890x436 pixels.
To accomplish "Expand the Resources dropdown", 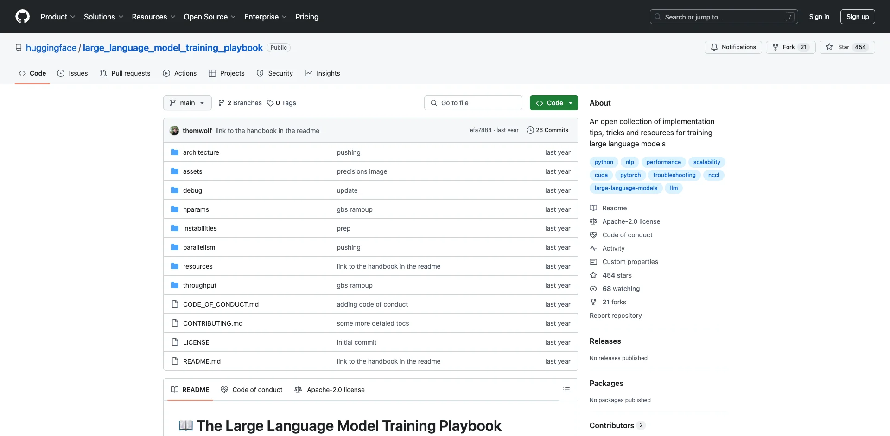I will pyautogui.click(x=153, y=17).
